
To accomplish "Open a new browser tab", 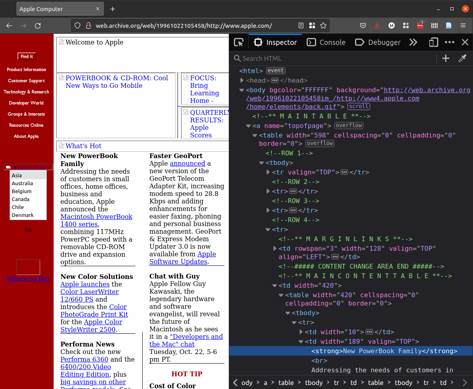I will [x=112, y=9].
